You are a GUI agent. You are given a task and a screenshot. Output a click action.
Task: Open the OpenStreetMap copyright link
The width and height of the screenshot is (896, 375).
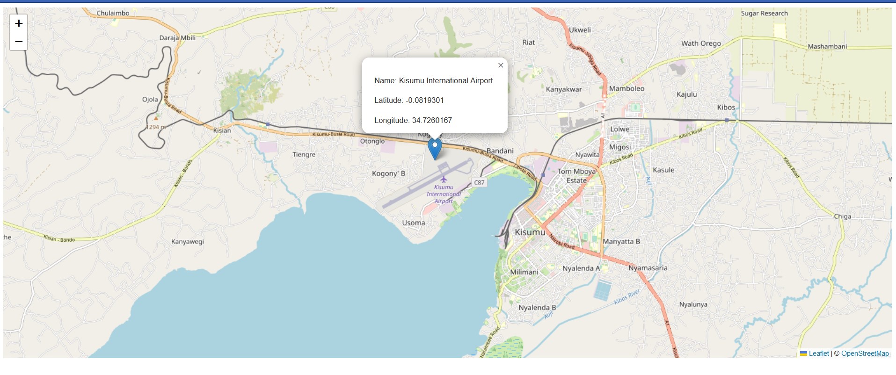tap(865, 353)
